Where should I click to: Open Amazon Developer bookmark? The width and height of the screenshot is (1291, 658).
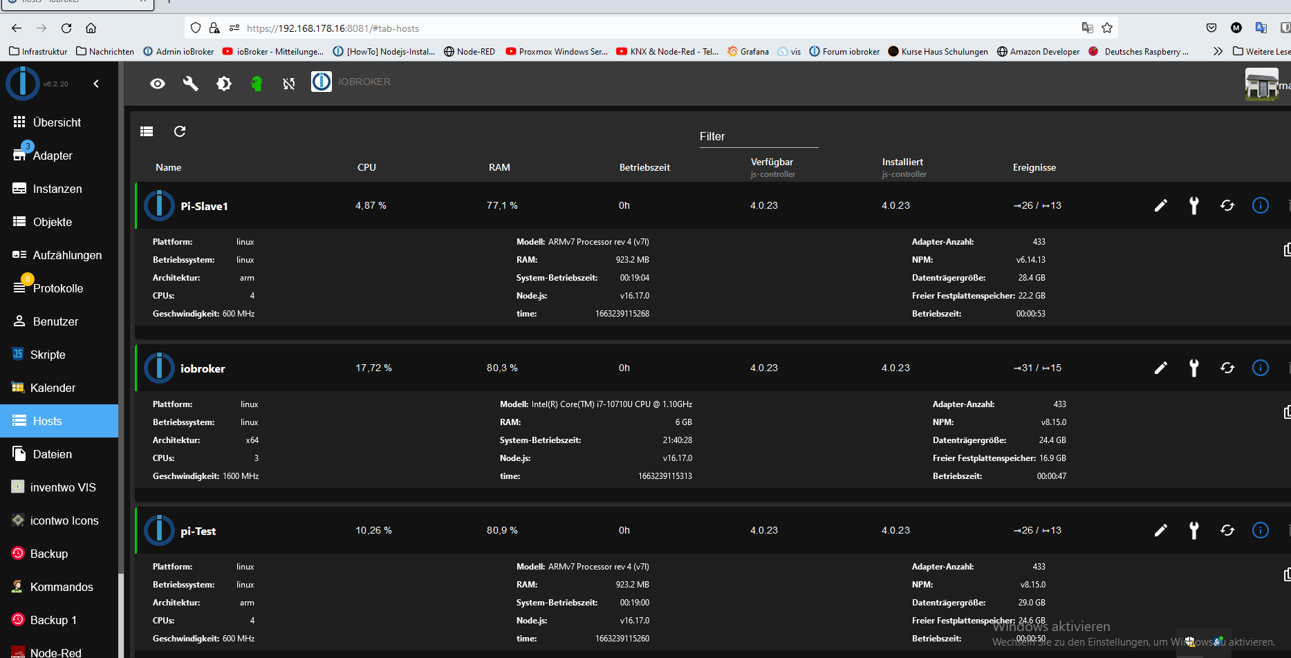1038,51
